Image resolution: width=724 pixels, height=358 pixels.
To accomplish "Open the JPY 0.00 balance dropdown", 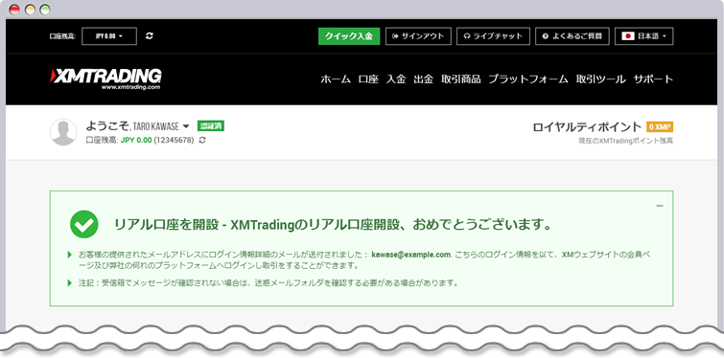I will (109, 36).
